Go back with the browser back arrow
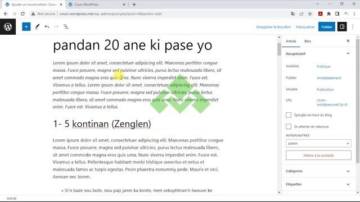This screenshot has width=360, height=202. (6, 13)
